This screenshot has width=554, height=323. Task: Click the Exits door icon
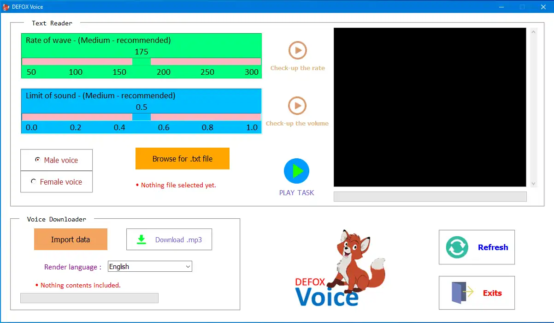point(462,293)
